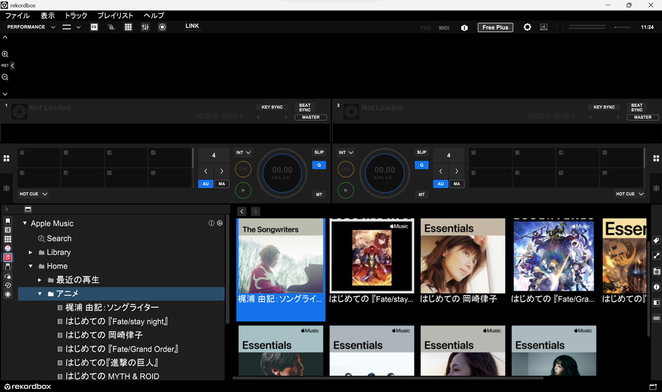Screen dimensions: 662x392
Task: Open deck 2 INT dropdown
Action: [346, 152]
